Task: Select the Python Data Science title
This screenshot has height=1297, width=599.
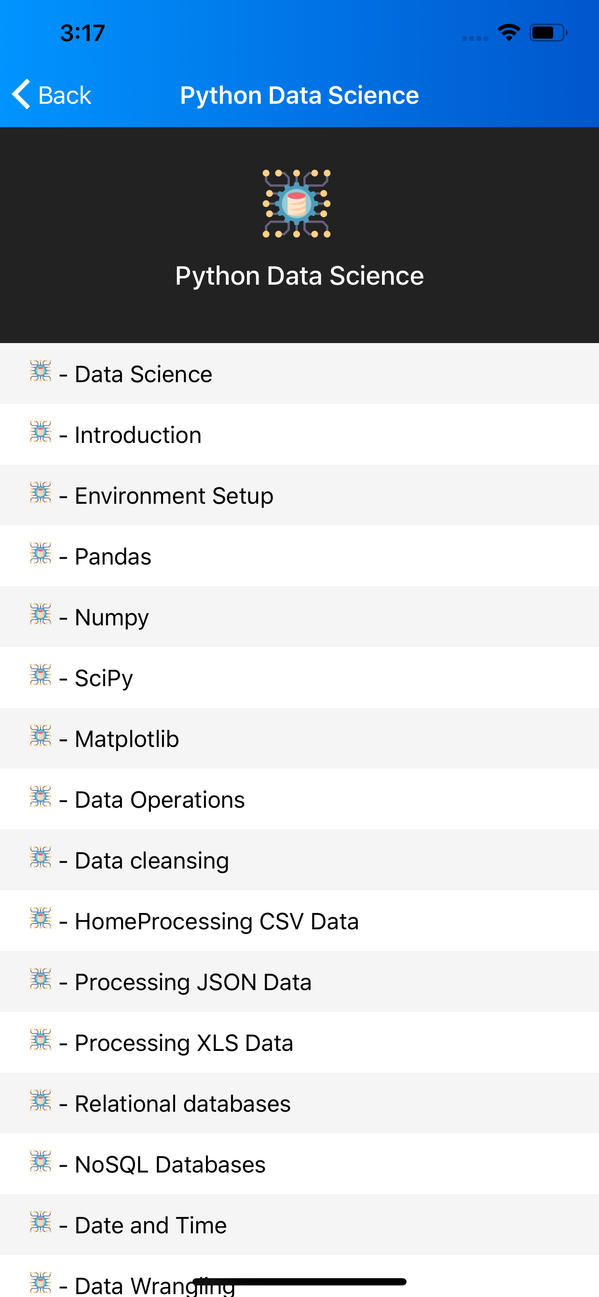Action: point(299,275)
